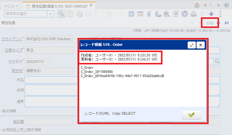The height and width of the screenshot is (135, 232).
Task: Click the レコード情報 1/76 - Order title
Action: pos(101,45)
